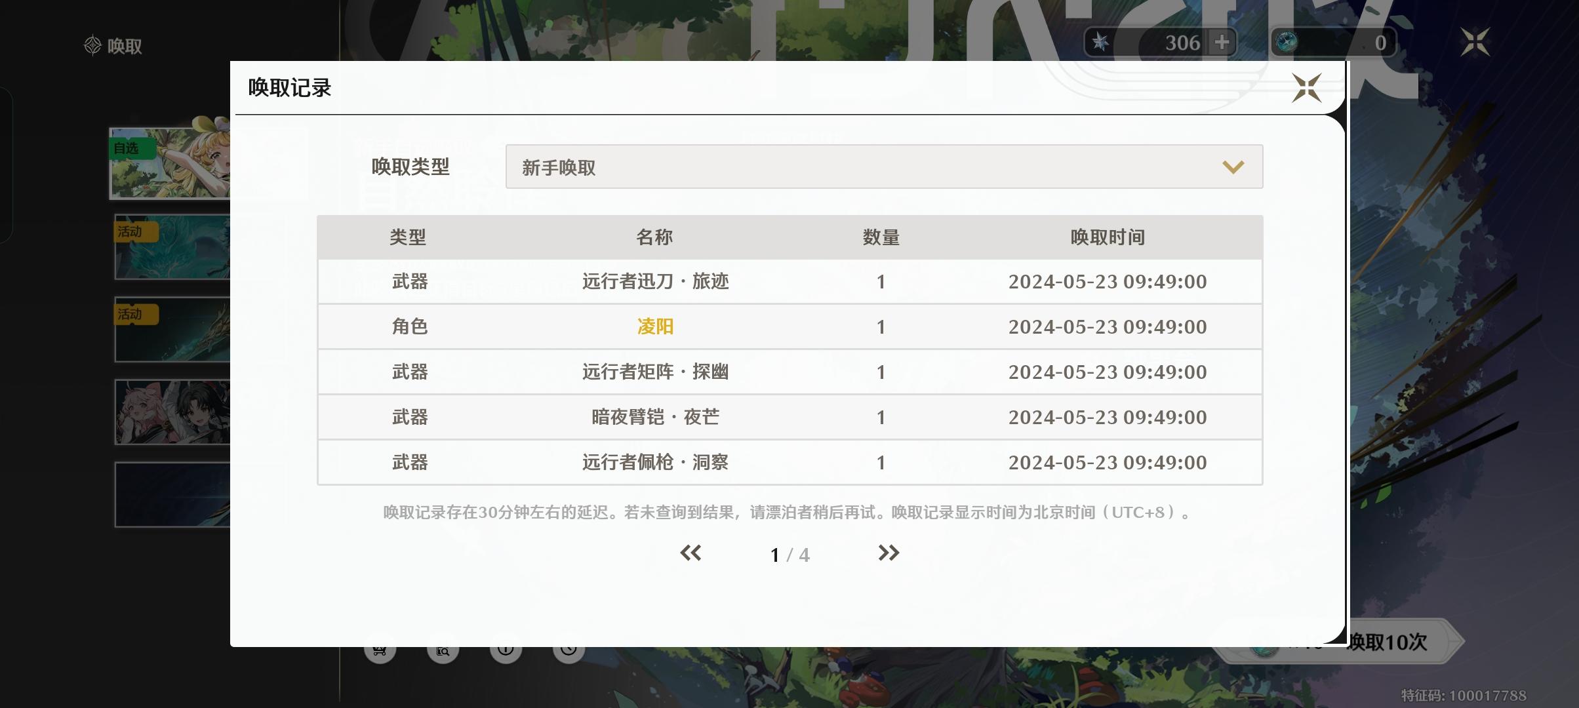Image resolution: width=1579 pixels, height=708 pixels.
Task: Click the teal tide currency icon
Action: pyautogui.click(x=1286, y=43)
